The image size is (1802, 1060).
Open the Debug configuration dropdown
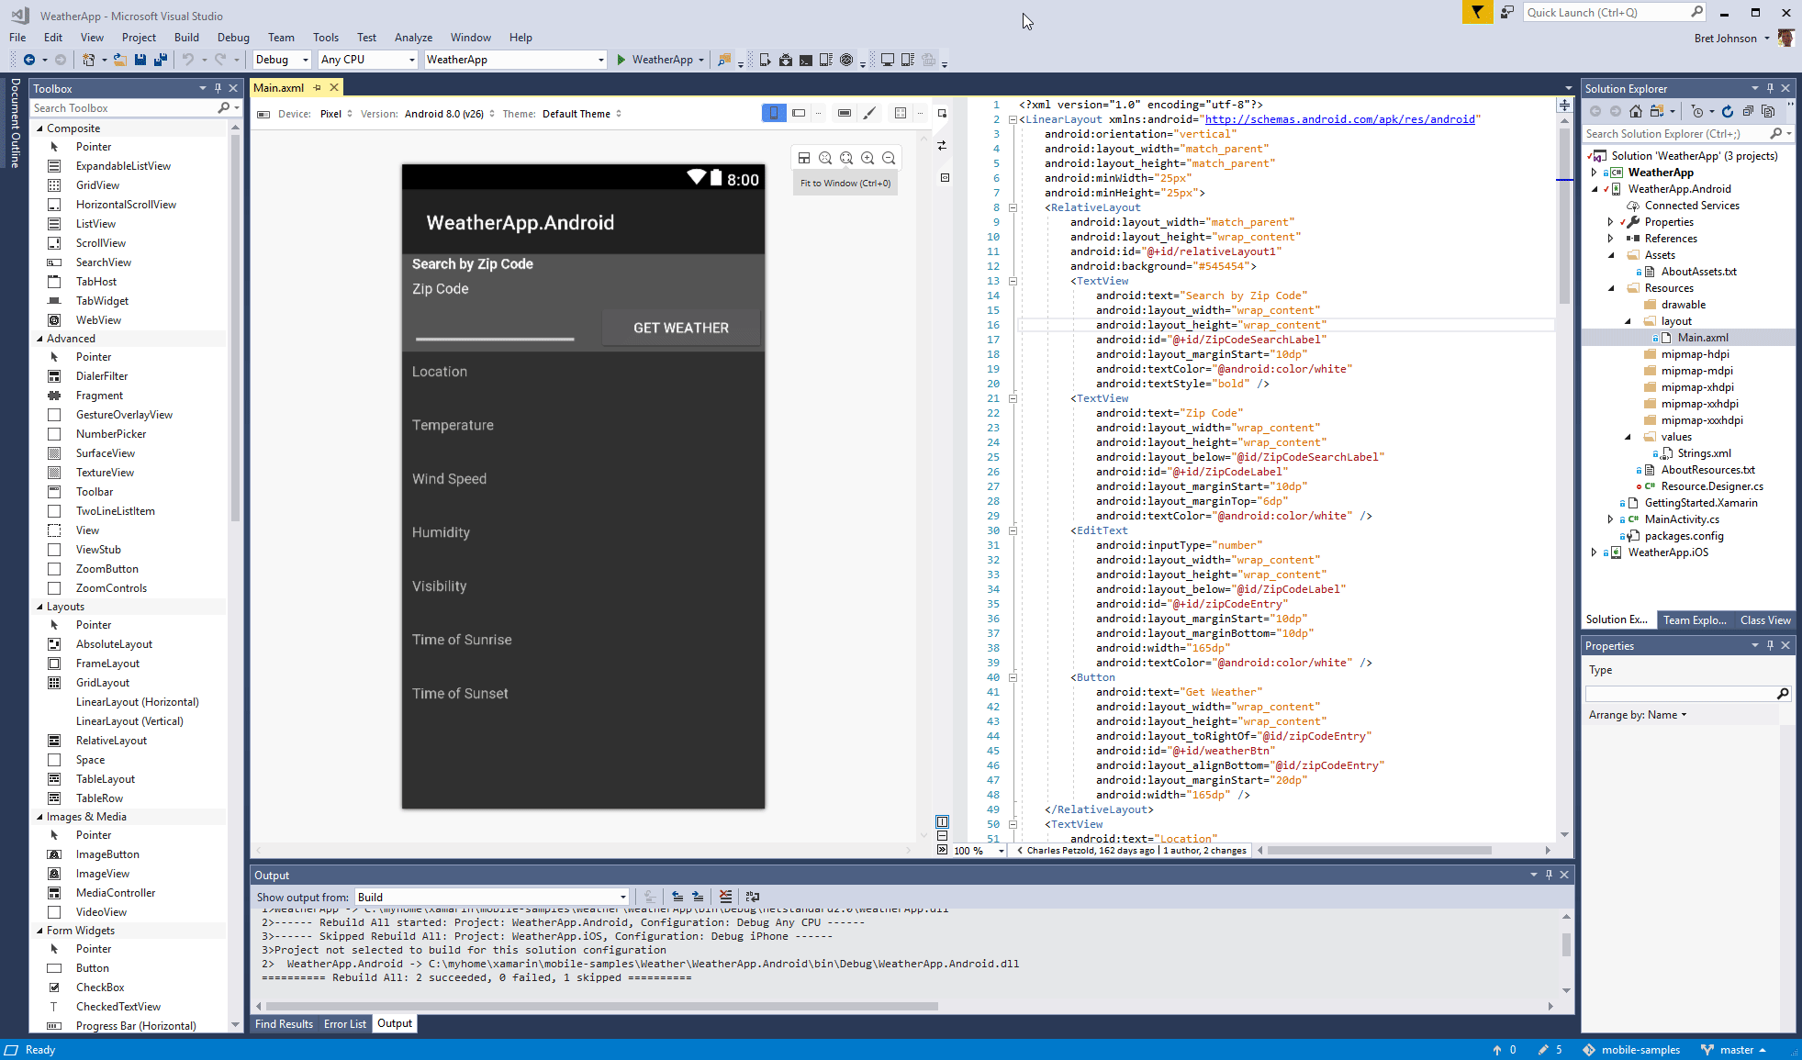pyautogui.click(x=283, y=60)
